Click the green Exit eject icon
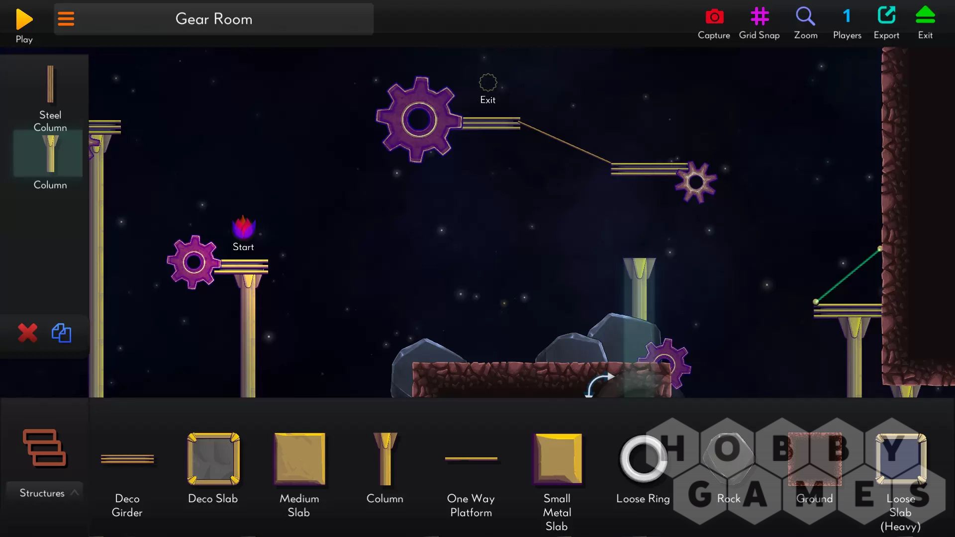This screenshot has width=955, height=537. 925,15
